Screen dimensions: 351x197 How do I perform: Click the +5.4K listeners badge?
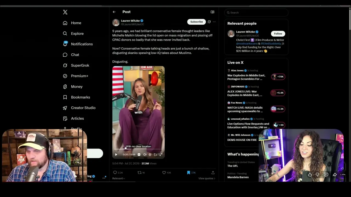click(x=278, y=93)
